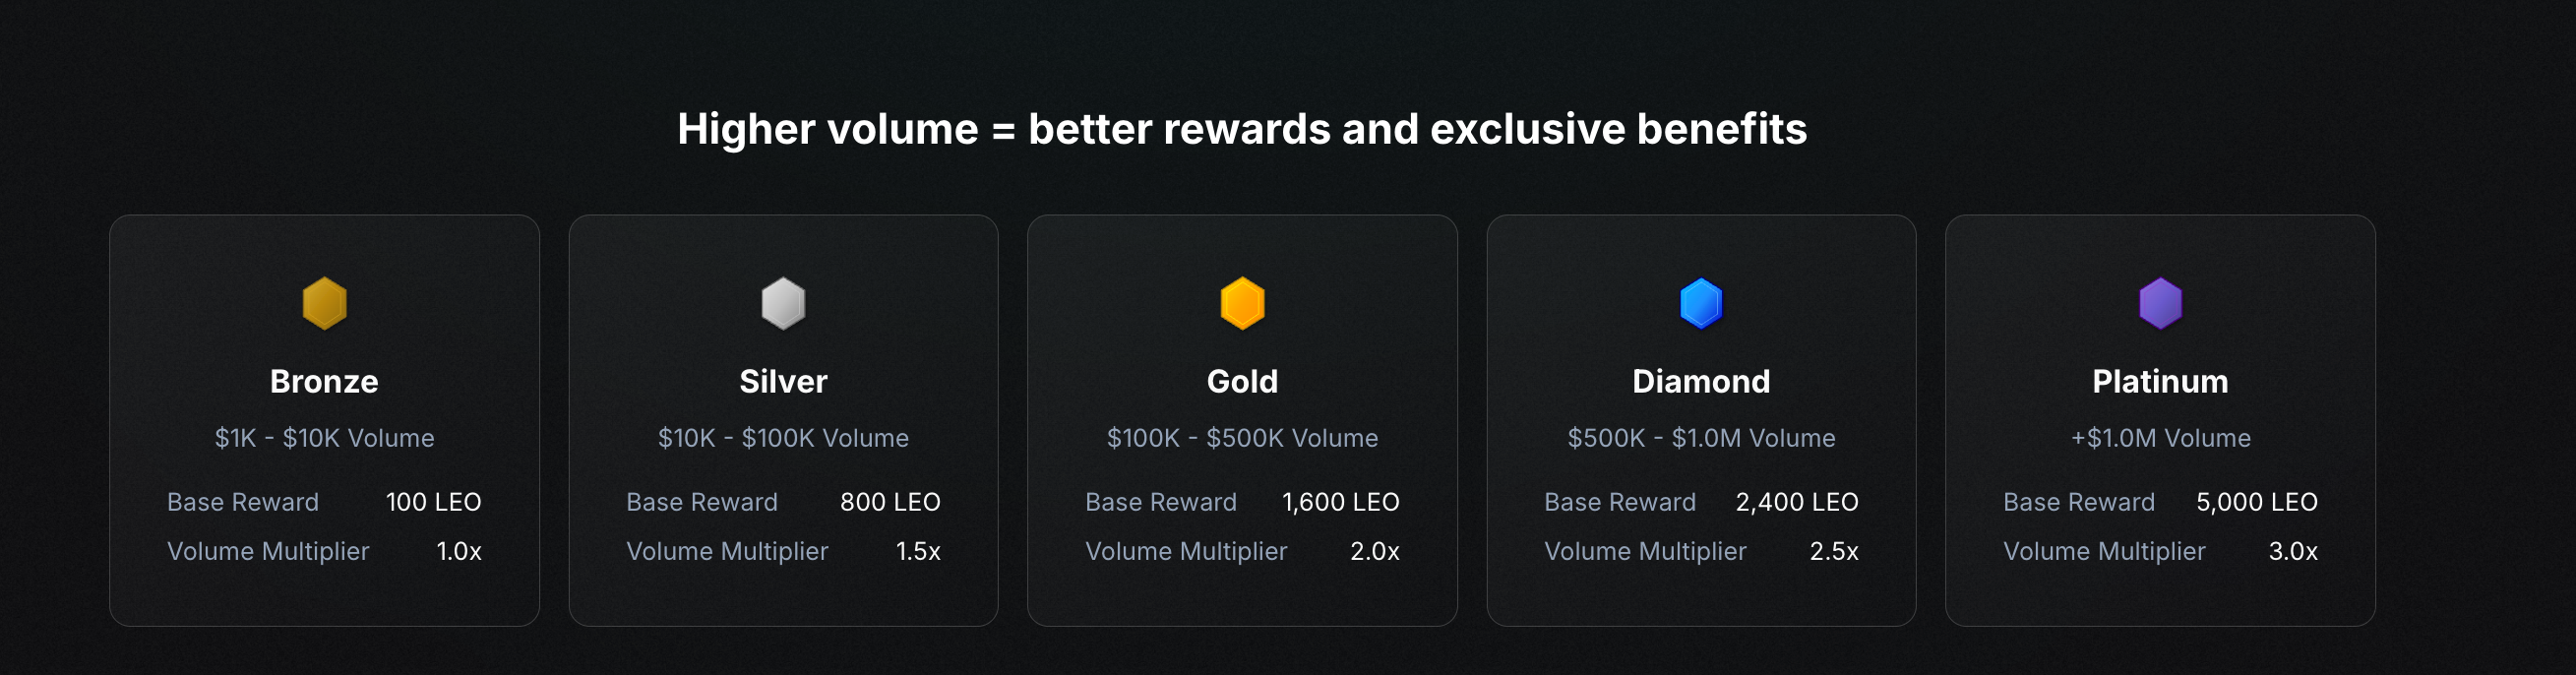Click the +$1.0M Volume label
Screen dimensions: 2576x675
[x=2160, y=438]
